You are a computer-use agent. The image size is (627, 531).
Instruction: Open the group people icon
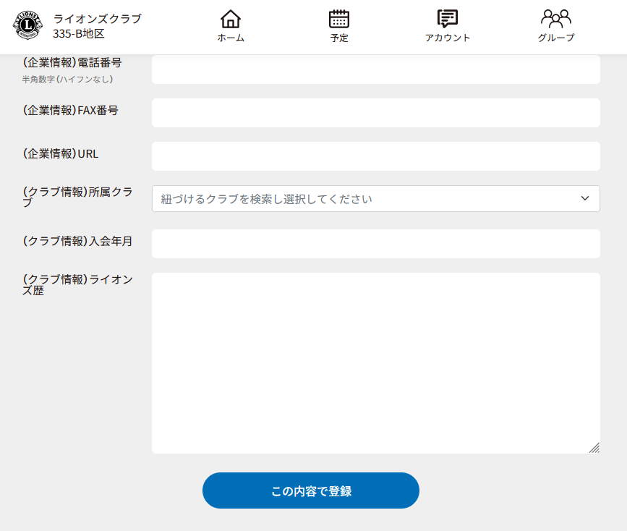point(556,19)
